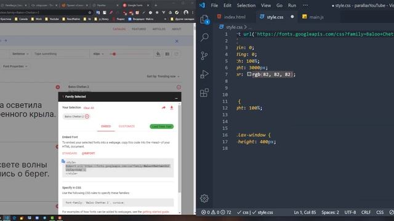The height and width of the screenshot is (221, 394).
Task: Click the green Load Time button
Action: [x=161, y=126]
